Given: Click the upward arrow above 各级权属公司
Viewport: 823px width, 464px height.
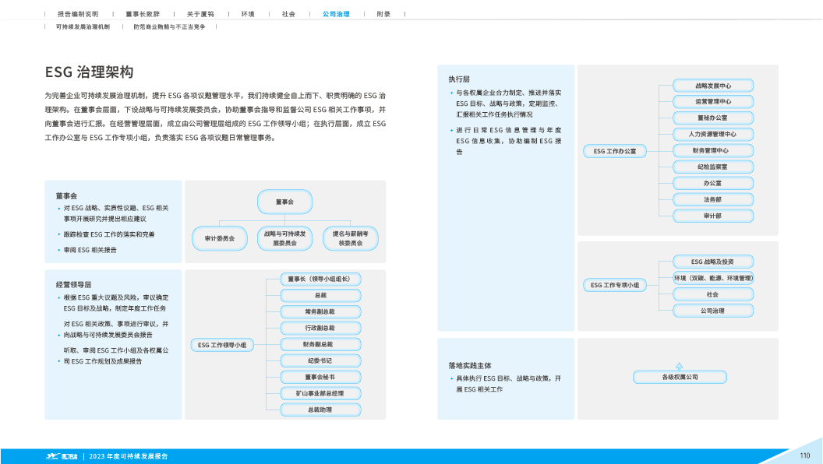Looking at the screenshot, I should 679,365.
